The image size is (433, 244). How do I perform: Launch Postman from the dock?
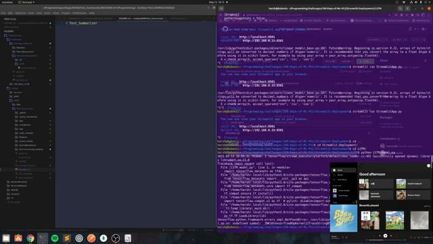pyautogui.click(x=91, y=238)
